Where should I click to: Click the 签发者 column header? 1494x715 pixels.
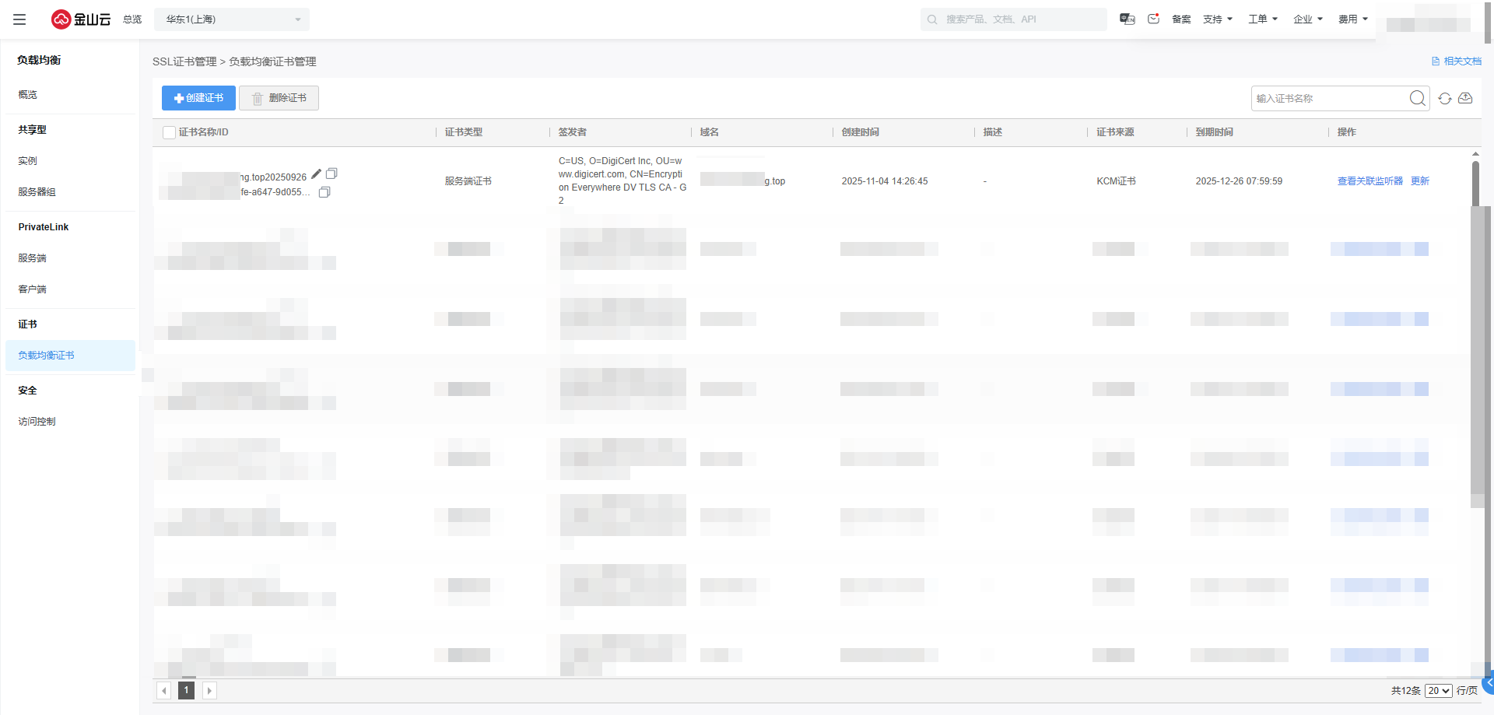tap(573, 132)
